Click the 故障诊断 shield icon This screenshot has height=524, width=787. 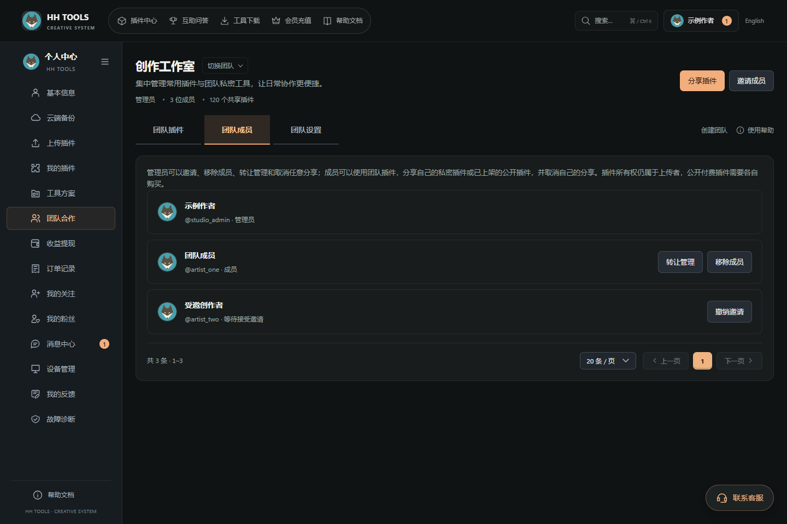tap(36, 419)
